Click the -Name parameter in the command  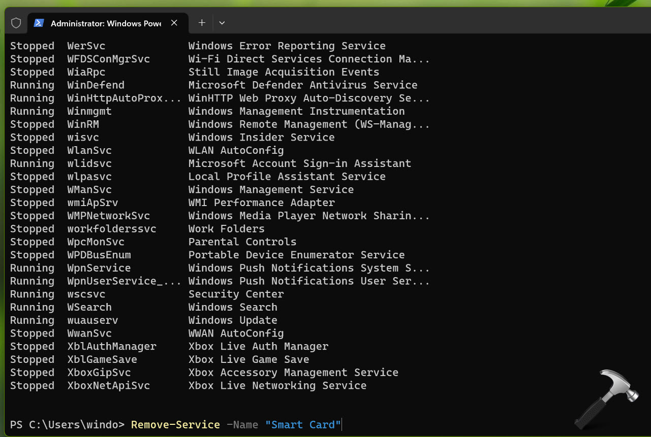242,424
